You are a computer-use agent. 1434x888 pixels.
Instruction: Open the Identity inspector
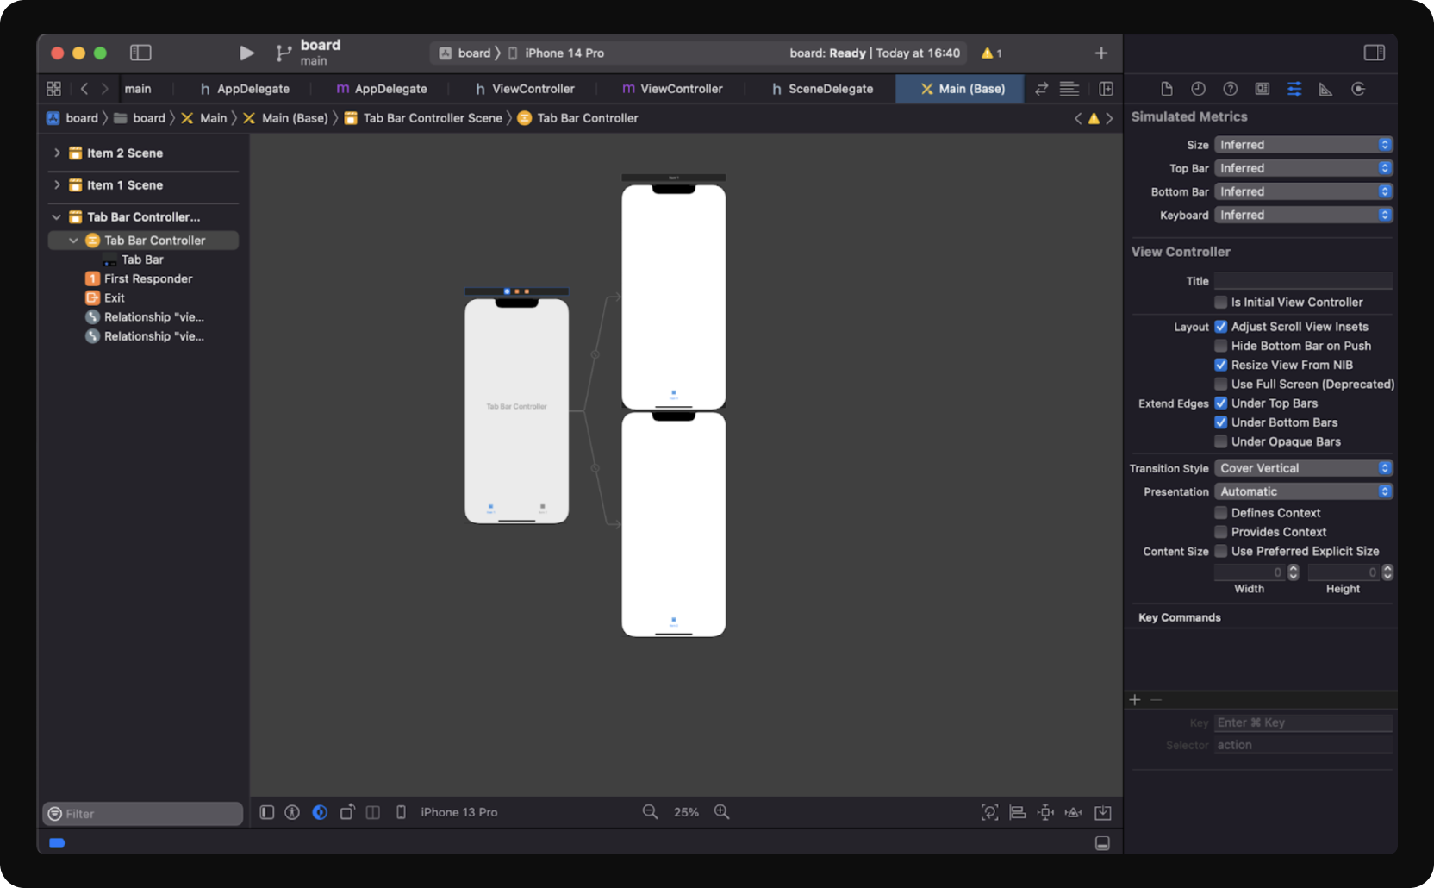[x=1263, y=89]
